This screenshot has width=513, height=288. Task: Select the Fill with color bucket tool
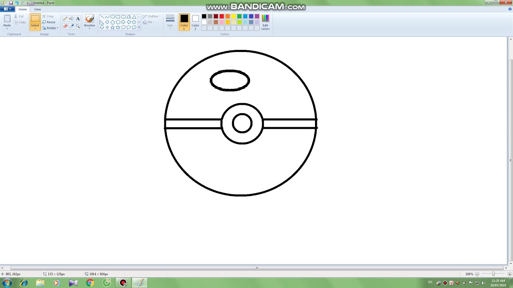point(71,18)
